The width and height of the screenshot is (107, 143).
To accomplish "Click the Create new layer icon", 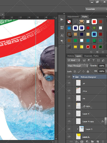I will point(98,141).
